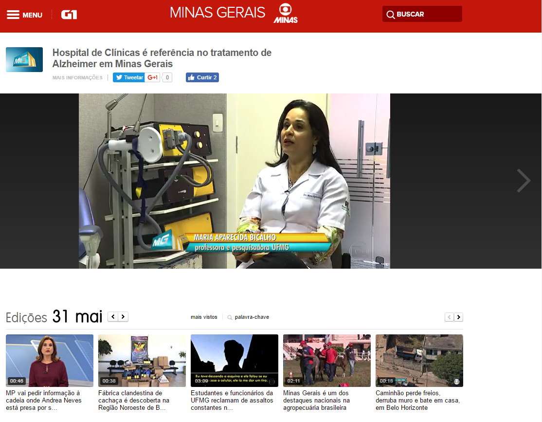The height and width of the screenshot is (422, 542).
Task: Click the Google +1 share button
Action: [x=152, y=77]
